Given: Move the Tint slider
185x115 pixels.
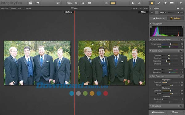Looking at the screenshot, I should pyautogui.click(x=170, y=47).
